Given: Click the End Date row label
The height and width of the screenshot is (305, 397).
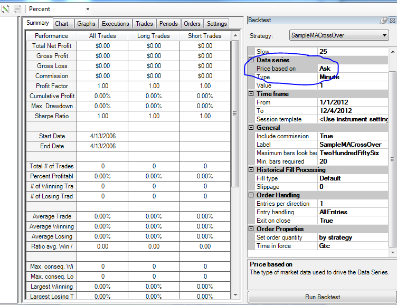Looking at the screenshot, I should point(52,146).
